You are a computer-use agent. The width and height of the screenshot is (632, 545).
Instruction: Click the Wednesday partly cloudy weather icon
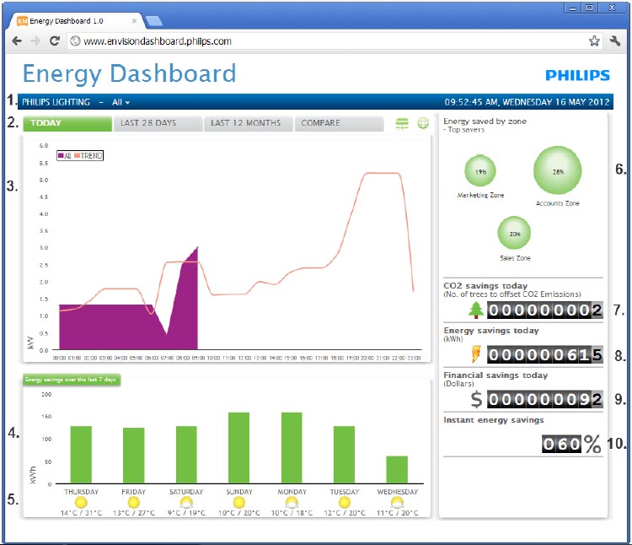[x=397, y=503]
